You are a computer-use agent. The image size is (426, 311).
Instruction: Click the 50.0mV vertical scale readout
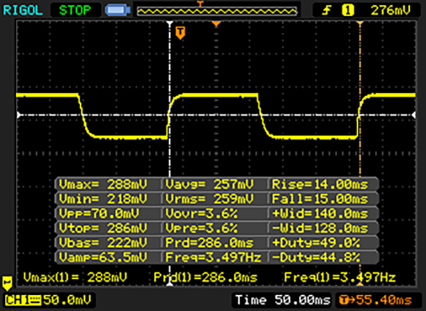coord(67,300)
